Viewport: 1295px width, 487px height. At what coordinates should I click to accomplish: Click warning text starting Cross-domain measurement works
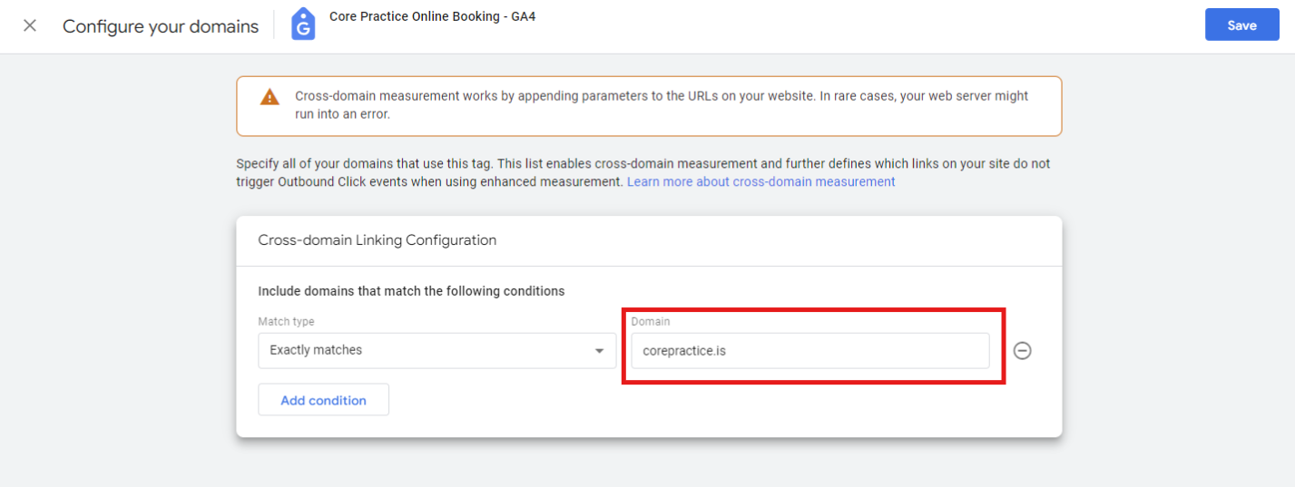pos(662,105)
